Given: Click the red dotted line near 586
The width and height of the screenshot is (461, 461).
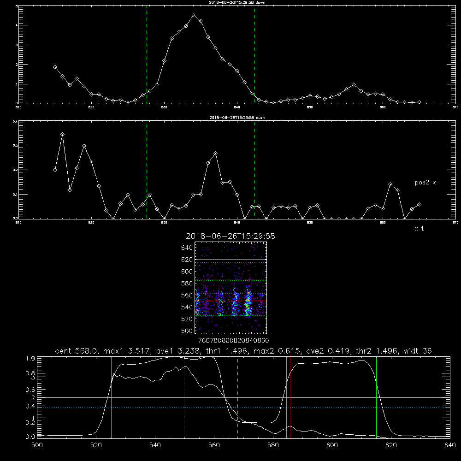Looking at the screenshot, I should pos(291,397).
